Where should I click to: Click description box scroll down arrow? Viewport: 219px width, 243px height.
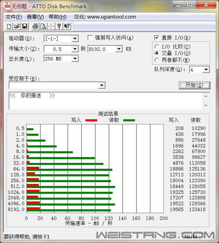206,106
